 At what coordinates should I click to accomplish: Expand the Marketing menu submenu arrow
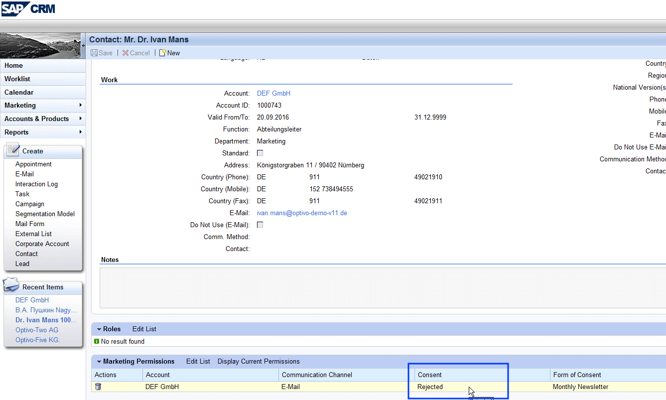[80, 105]
